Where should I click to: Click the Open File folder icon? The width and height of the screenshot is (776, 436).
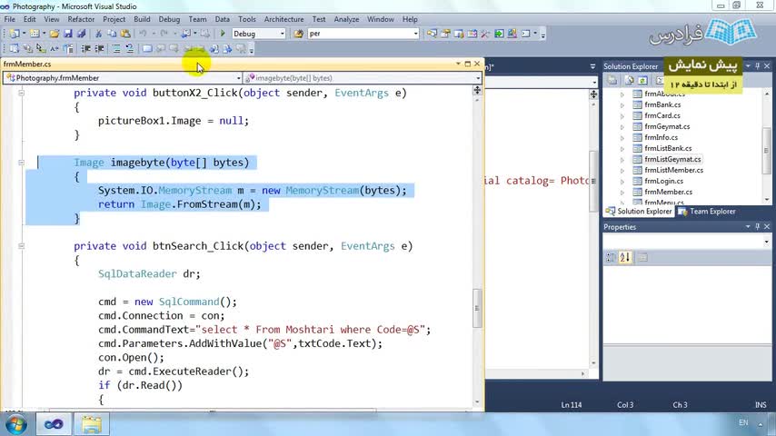click(55, 34)
